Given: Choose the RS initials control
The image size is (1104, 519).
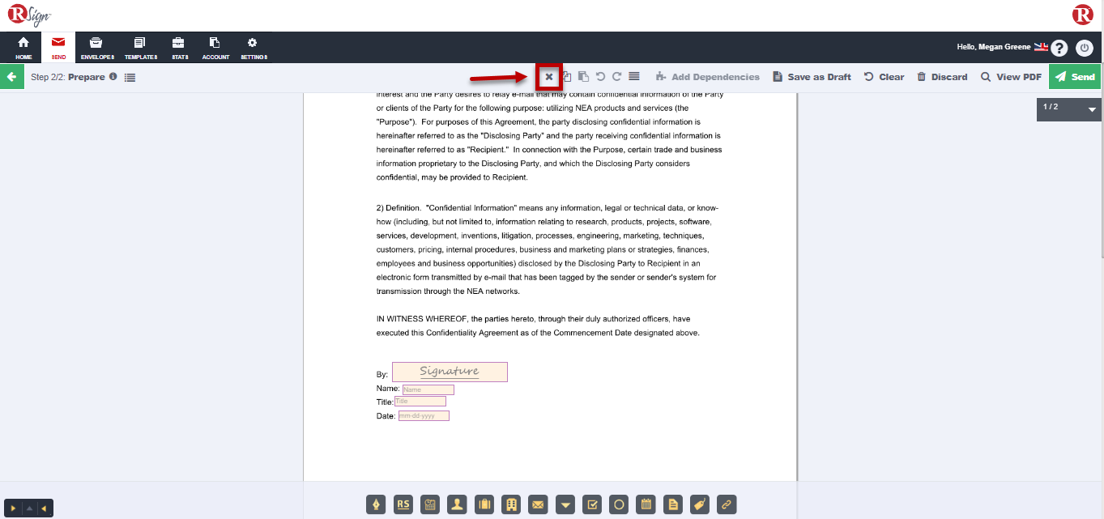Looking at the screenshot, I should [403, 504].
